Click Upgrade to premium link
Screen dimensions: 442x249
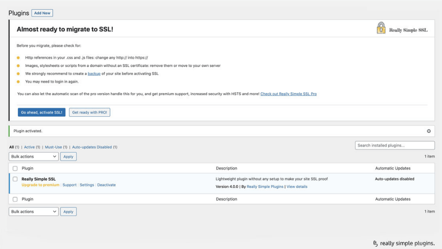coord(41,185)
